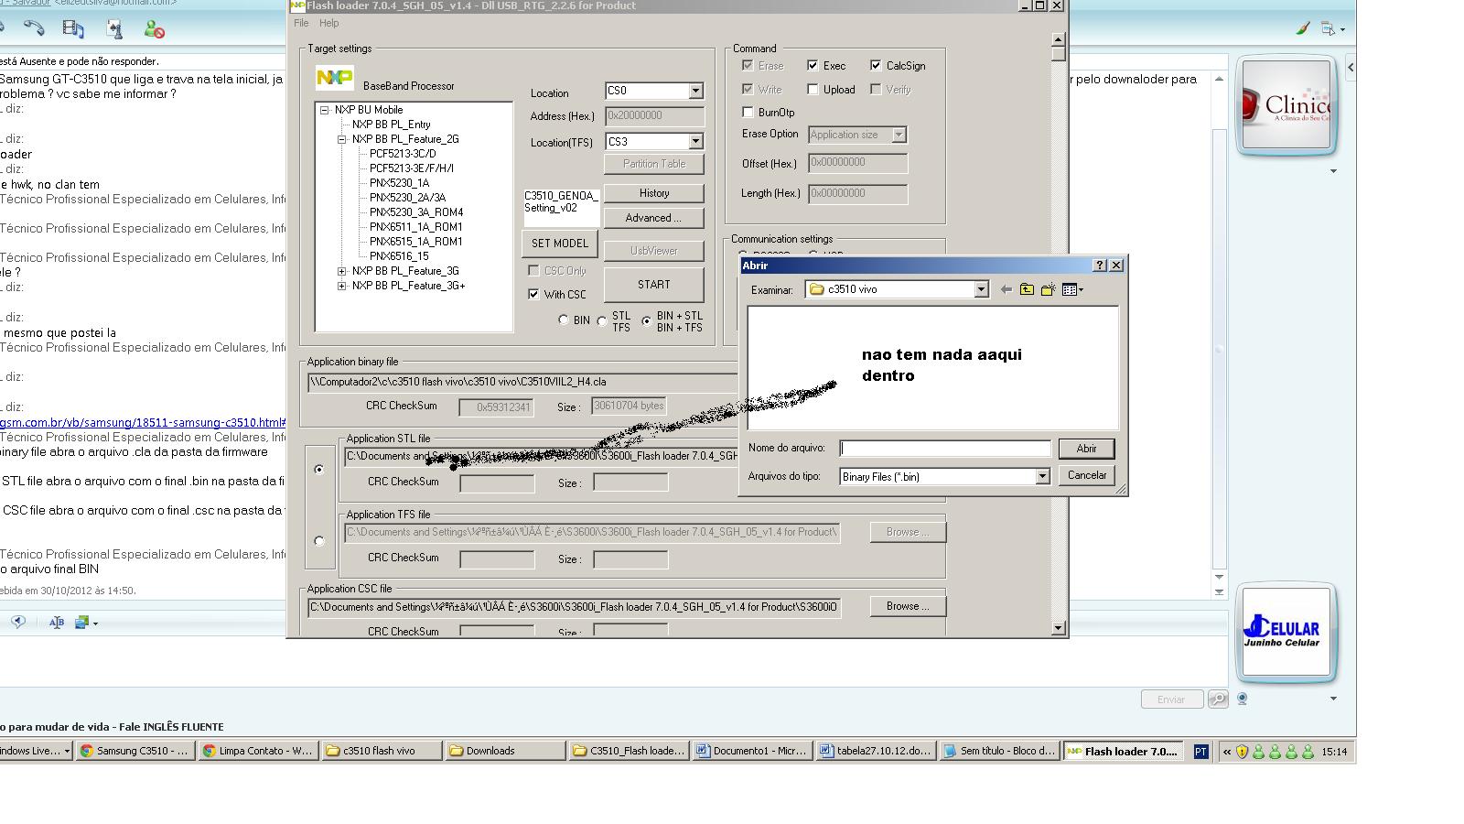Open Samsung C3510 Chrome taskbar item
Image resolution: width=1464 pixels, height=824 pixels.
(135, 751)
